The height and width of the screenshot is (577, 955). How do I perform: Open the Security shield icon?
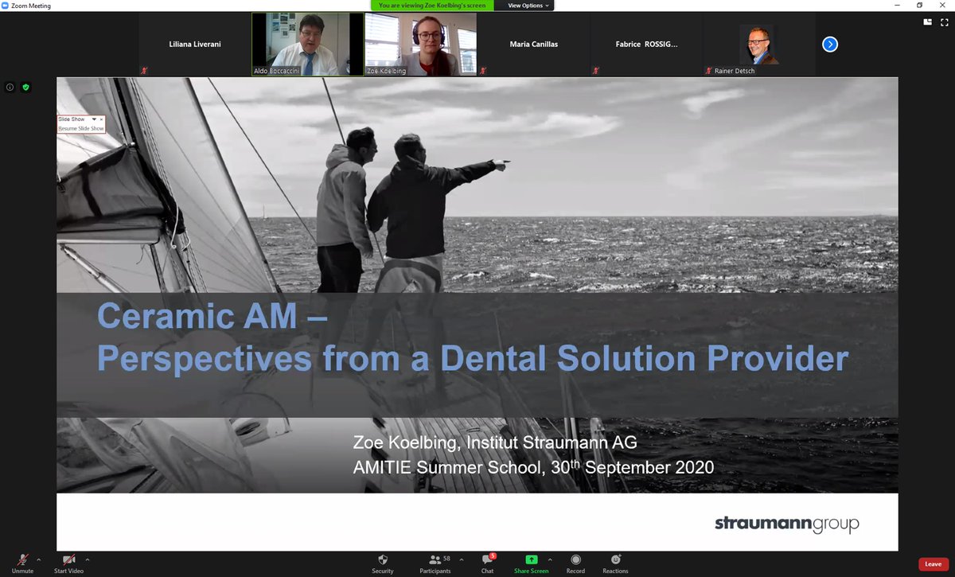click(x=383, y=560)
